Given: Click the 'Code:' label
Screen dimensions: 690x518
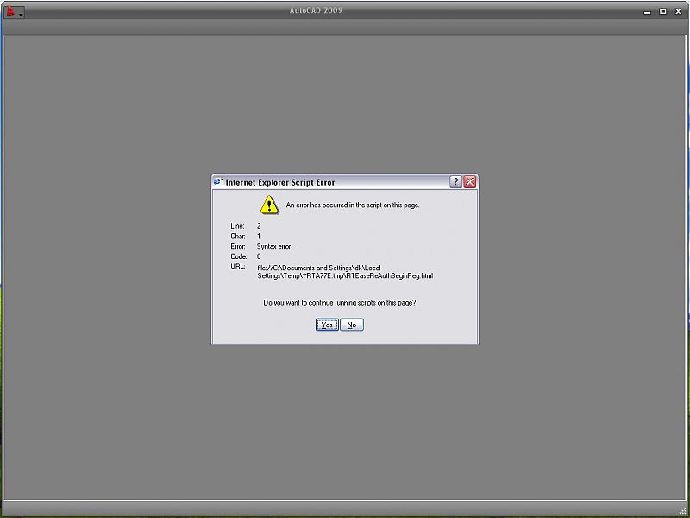Looking at the screenshot, I should tap(239, 256).
